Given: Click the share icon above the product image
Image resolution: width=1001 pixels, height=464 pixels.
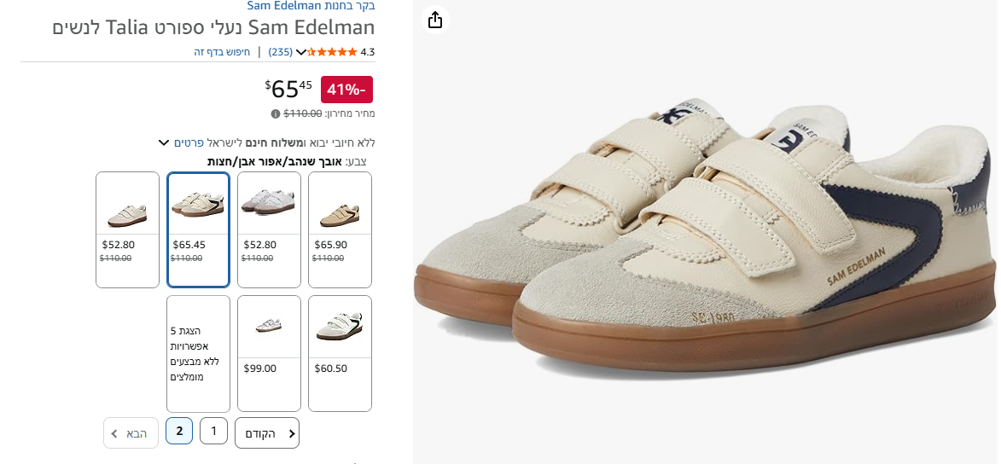Looking at the screenshot, I should click(435, 20).
